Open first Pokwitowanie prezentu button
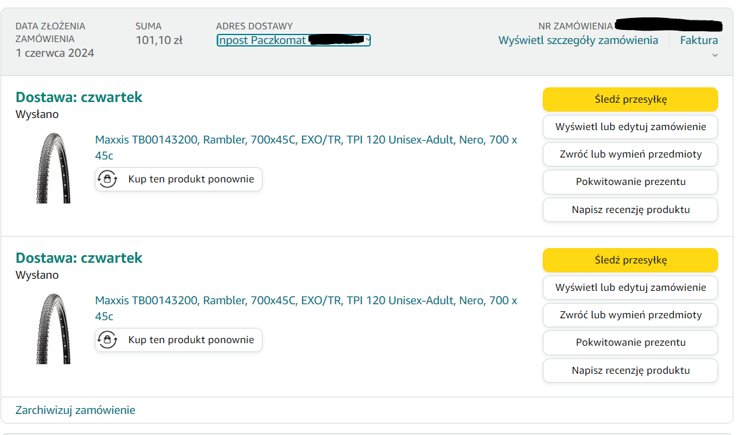 click(630, 182)
